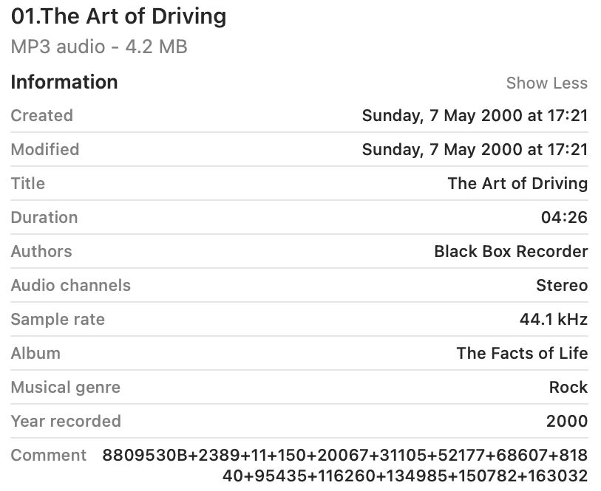Select the Modified date value

tap(474, 150)
